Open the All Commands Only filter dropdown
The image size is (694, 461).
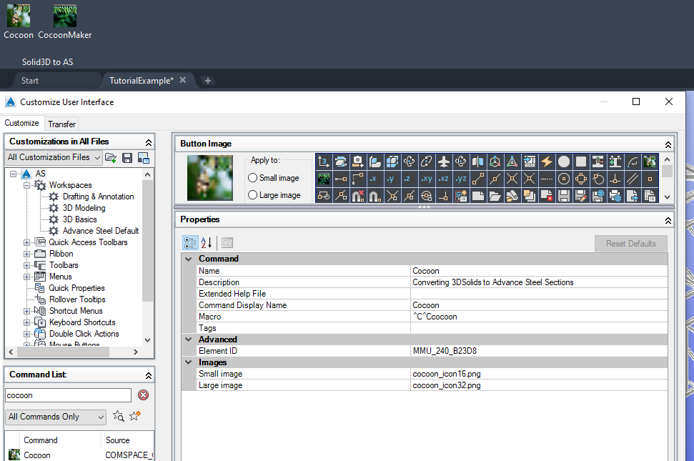coord(56,417)
